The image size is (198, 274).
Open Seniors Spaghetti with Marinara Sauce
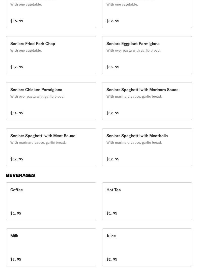point(142,90)
